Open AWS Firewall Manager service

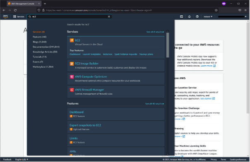[x=89, y=90]
